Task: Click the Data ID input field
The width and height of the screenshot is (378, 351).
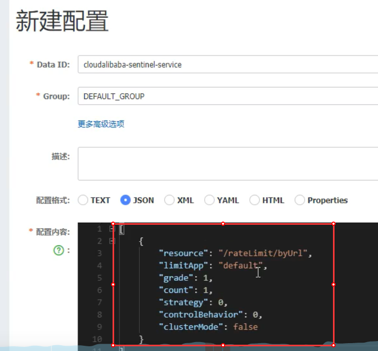Action: click(x=228, y=64)
